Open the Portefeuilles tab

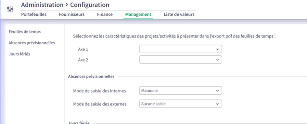(34, 14)
